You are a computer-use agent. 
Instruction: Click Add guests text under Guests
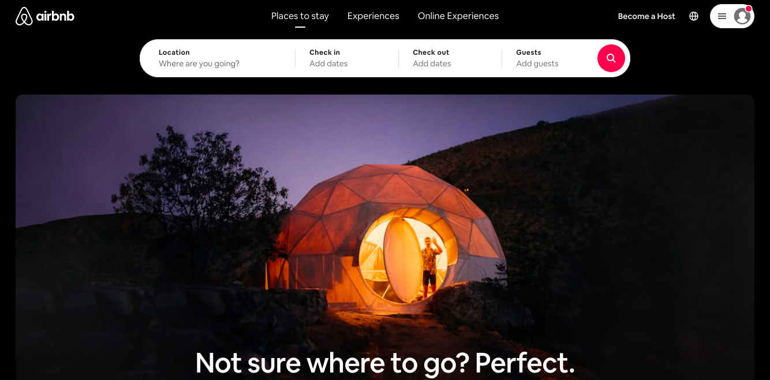pos(537,64)
